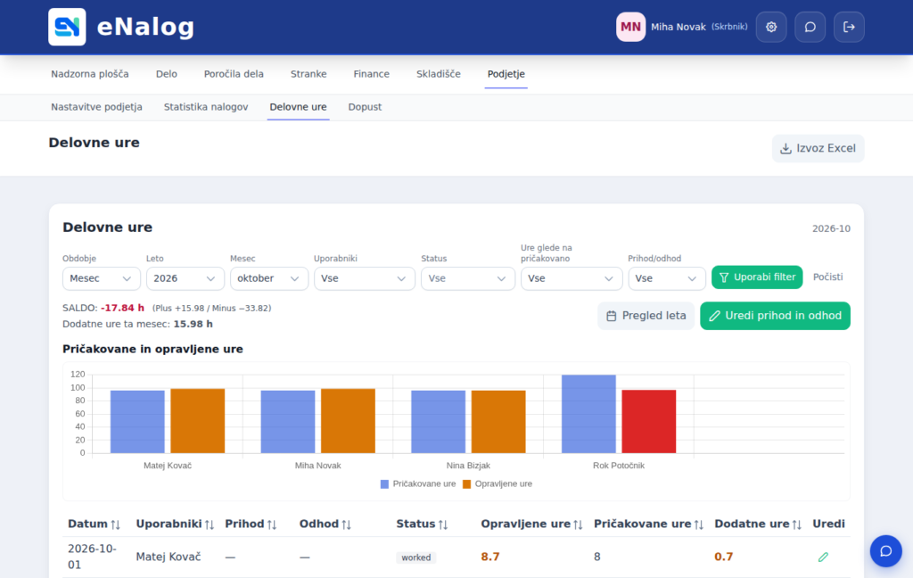This screenshot has width=913, height=578.
Task: Click the eNalog logo icon
Action: (x=67, y=27)
